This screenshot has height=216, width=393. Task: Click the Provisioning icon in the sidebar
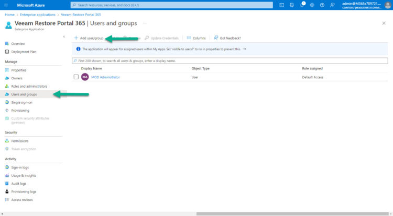pyautogui.click(x=7, y=110)
